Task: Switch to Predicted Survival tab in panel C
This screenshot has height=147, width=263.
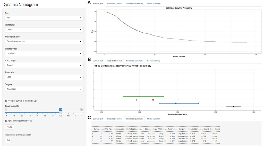Action: coord(115,119)
